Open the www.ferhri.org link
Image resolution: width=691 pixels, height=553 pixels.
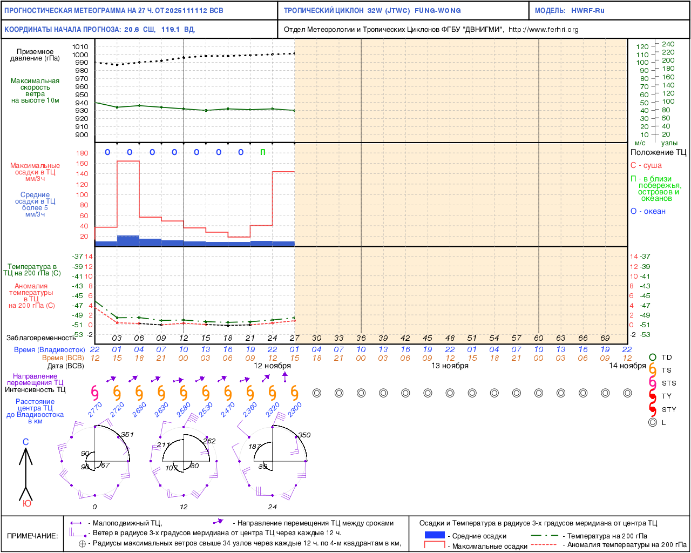pyautogui.click(x=543, y=30)
